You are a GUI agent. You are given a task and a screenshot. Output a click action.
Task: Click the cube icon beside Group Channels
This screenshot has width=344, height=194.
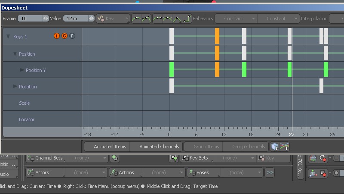[x=274, y=147]
